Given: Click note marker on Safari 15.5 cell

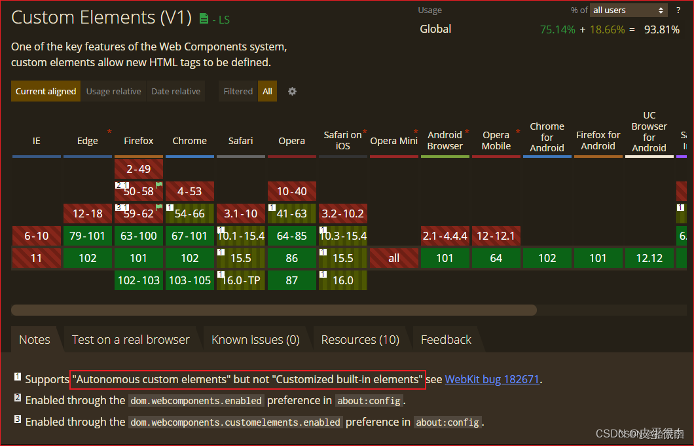Looking at the screenshot, I should coord(221,252).
